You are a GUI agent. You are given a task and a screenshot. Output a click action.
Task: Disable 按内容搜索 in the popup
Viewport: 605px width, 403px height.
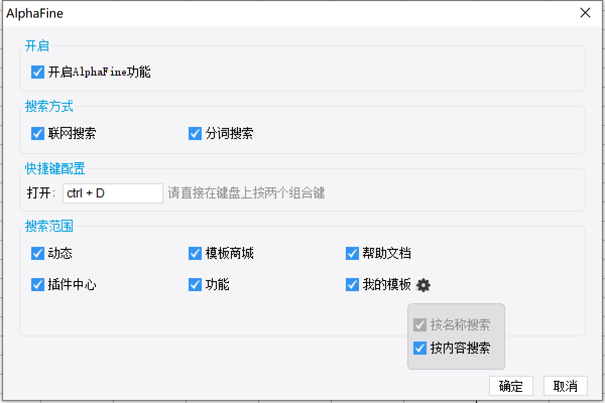tap(420, 348)
